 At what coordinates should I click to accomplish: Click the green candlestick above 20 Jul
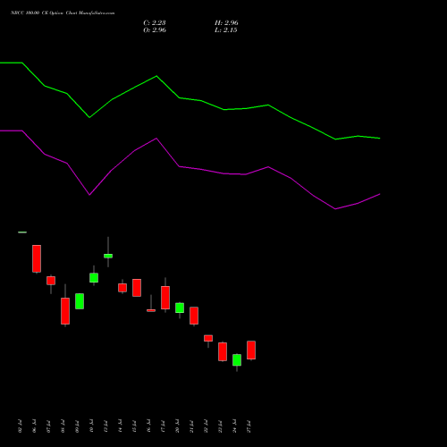(180, 308)
